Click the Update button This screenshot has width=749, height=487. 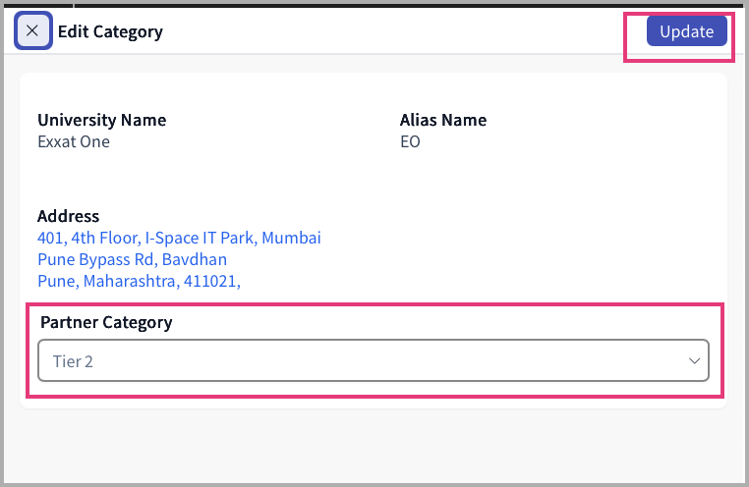(x=686, y=31)
